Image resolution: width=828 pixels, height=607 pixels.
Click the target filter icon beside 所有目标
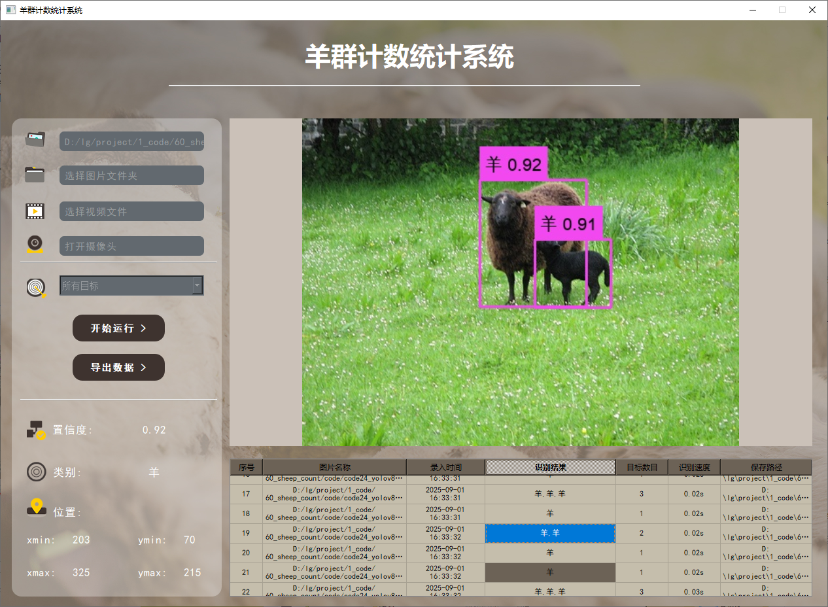click(37, 287)
